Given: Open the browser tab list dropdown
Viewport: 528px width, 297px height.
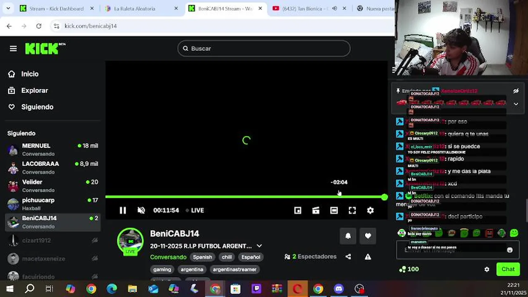Looking at the screenshot, I should tap(9, 8).
